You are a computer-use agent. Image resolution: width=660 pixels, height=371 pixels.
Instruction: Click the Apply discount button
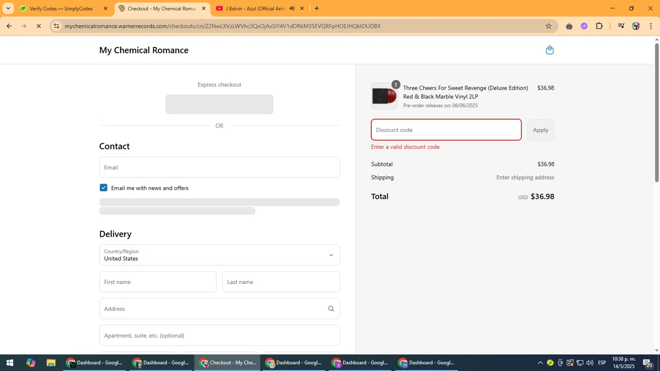point(541,130)
